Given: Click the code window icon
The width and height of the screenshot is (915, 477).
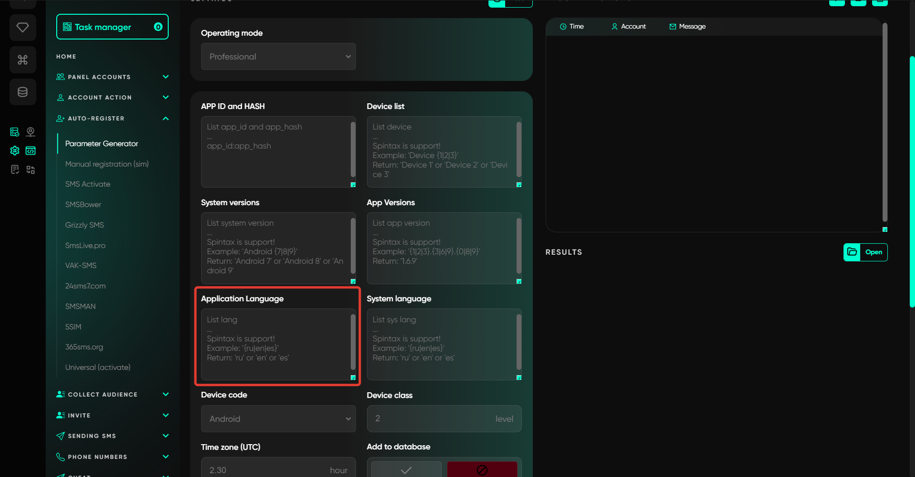Looking at the screenshot, I should (x=30, y=151).
